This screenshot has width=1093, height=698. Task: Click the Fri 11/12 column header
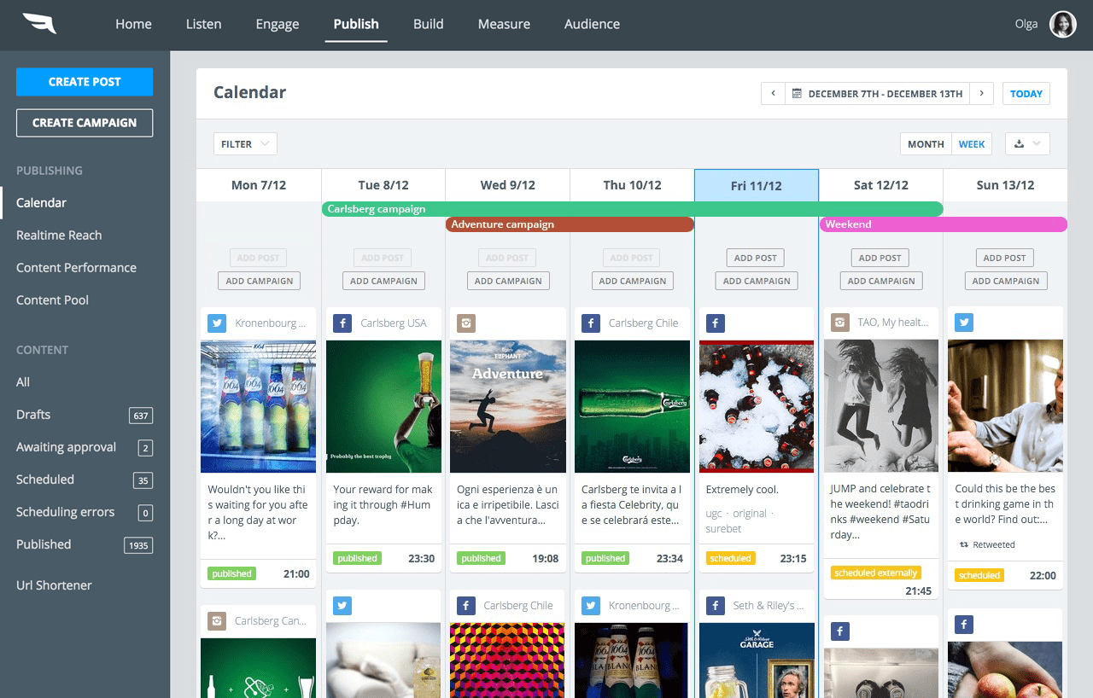(x=757, y=185)
